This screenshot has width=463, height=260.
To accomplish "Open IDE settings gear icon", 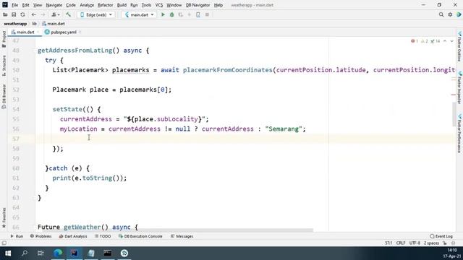I will point(450,14).
